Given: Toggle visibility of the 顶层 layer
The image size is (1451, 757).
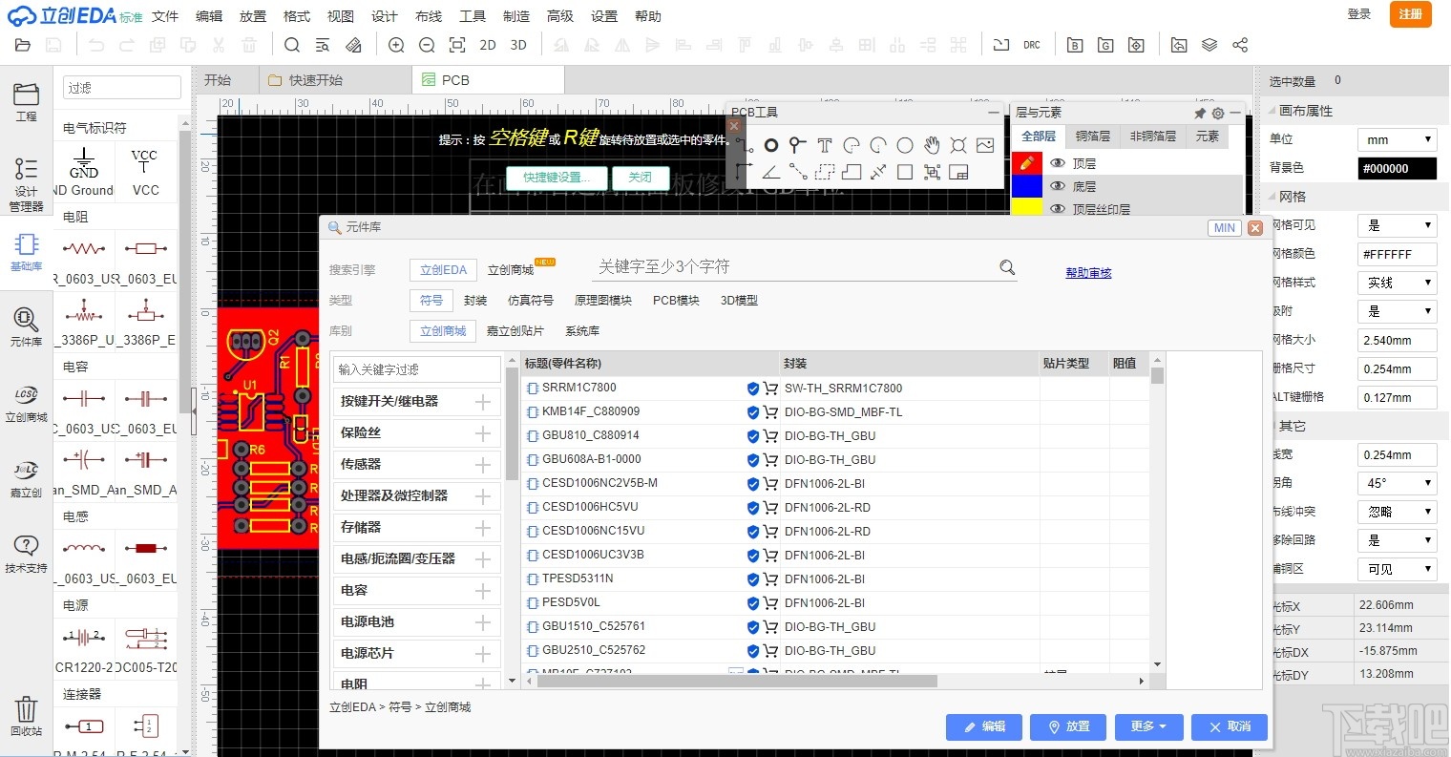Looking at the screenshot, I should tap(1057, 163).
